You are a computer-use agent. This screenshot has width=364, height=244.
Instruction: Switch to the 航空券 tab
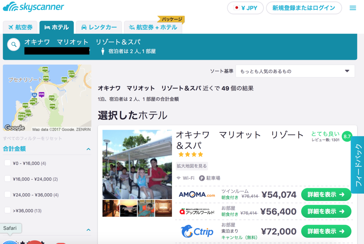tap(20, 27)
